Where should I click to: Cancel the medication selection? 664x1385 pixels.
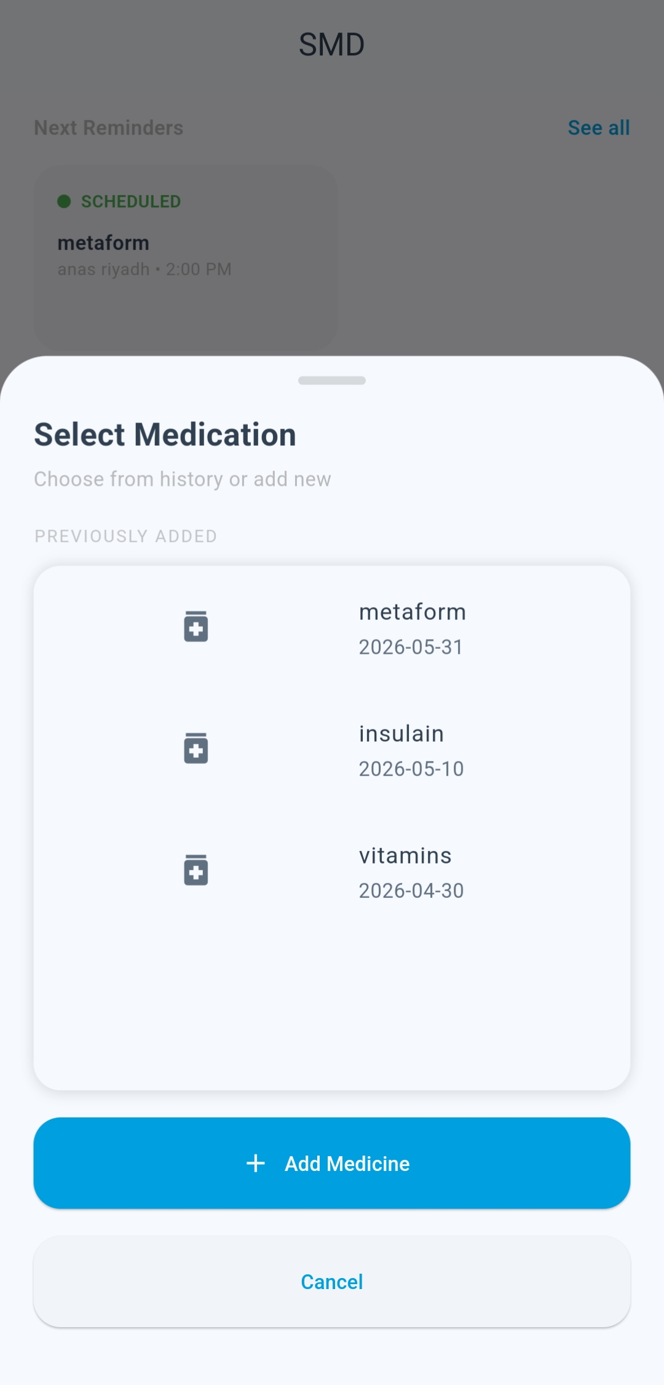332,1282
